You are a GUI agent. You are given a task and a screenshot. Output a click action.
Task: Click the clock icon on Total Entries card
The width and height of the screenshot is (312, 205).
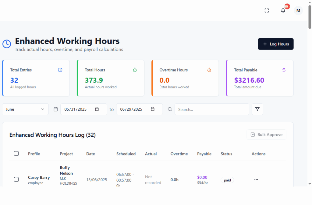(60, 70)
